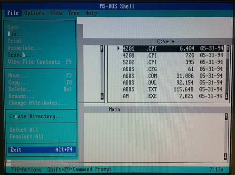Click the Main panel scroll-up arrow
This screenshot has width=235, height=175.
pyautogui.click(x=226, y=117)
